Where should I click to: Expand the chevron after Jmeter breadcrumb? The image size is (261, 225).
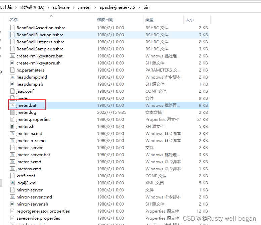95,7
